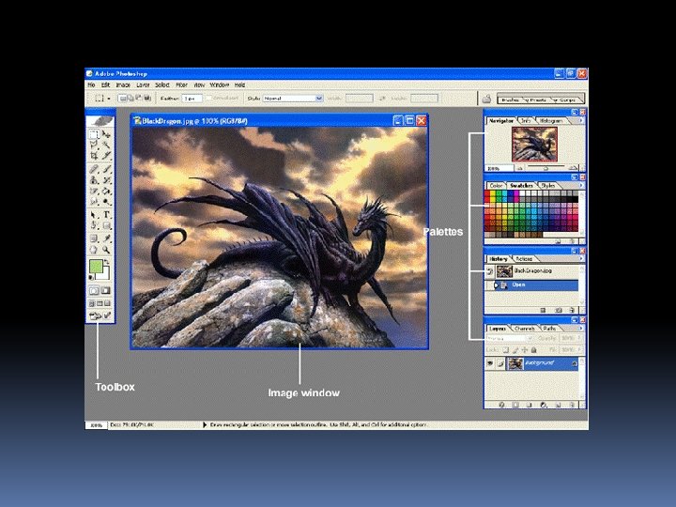Viewport: 676px width, 507px height.
Task: Click the foreground green color swatch
Action: click(x=96, y=267)
